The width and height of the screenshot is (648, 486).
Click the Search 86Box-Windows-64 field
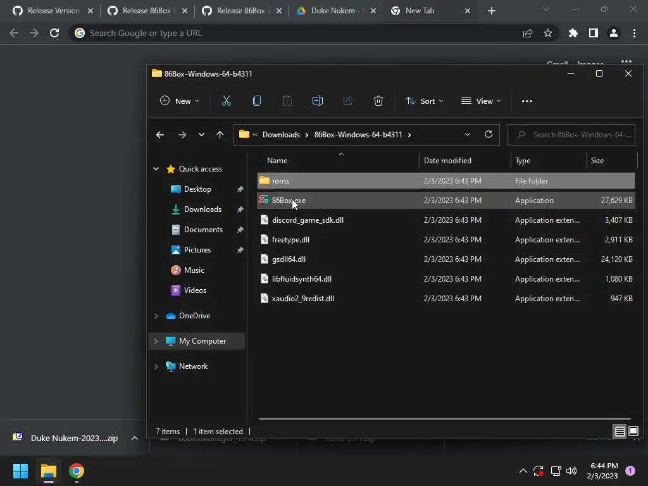coord(571,135)
